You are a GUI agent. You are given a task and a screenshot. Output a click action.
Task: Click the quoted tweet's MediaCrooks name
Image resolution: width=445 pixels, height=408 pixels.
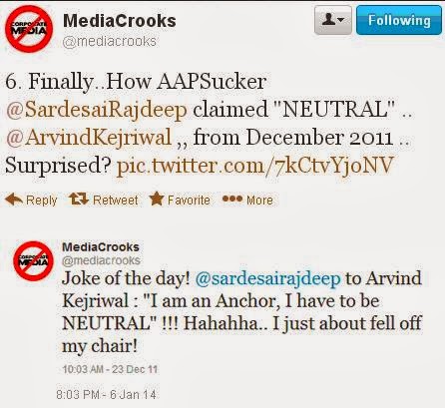coord(101,247)
